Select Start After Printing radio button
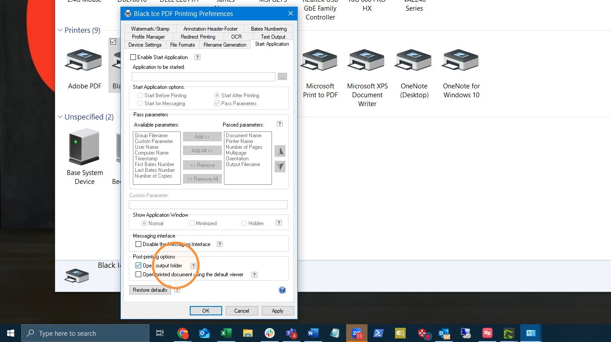 pos(217,95)
